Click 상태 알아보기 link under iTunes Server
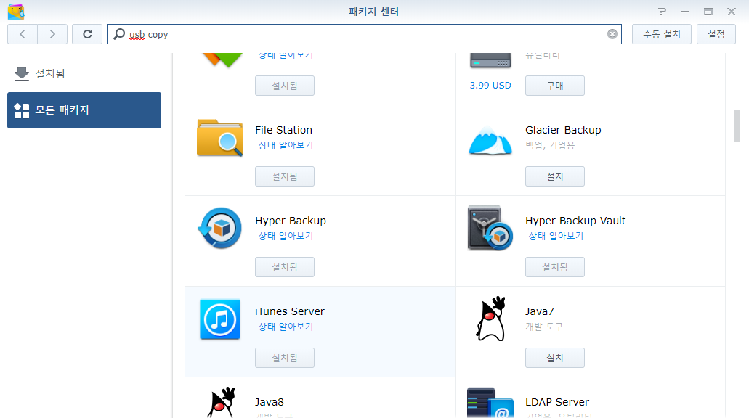Viewport: 749px width, 418px height. (286, 327)
